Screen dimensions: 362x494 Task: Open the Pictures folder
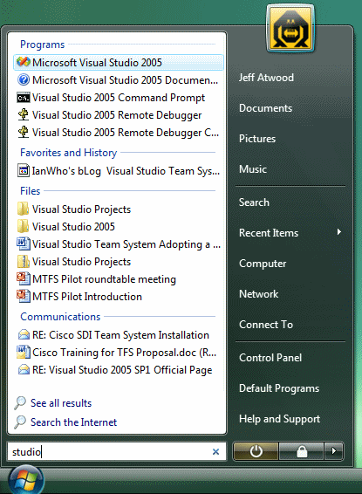257,139
